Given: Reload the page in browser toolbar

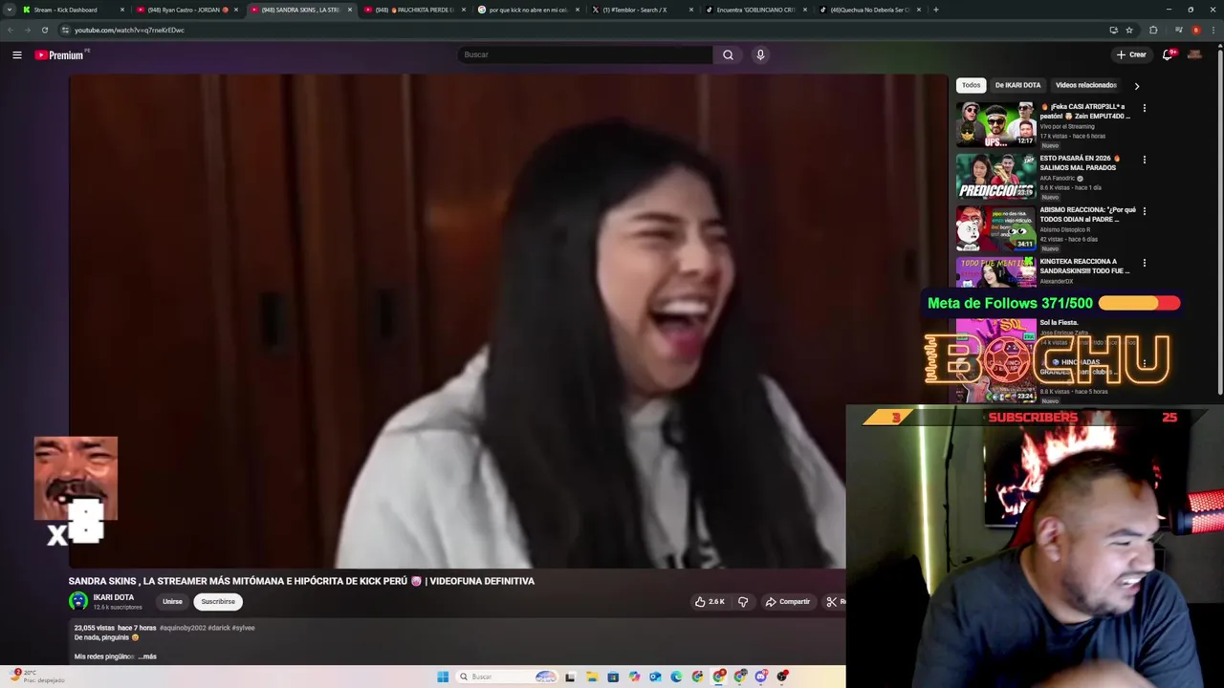Looking at the screenshot, I should [44, 30].
